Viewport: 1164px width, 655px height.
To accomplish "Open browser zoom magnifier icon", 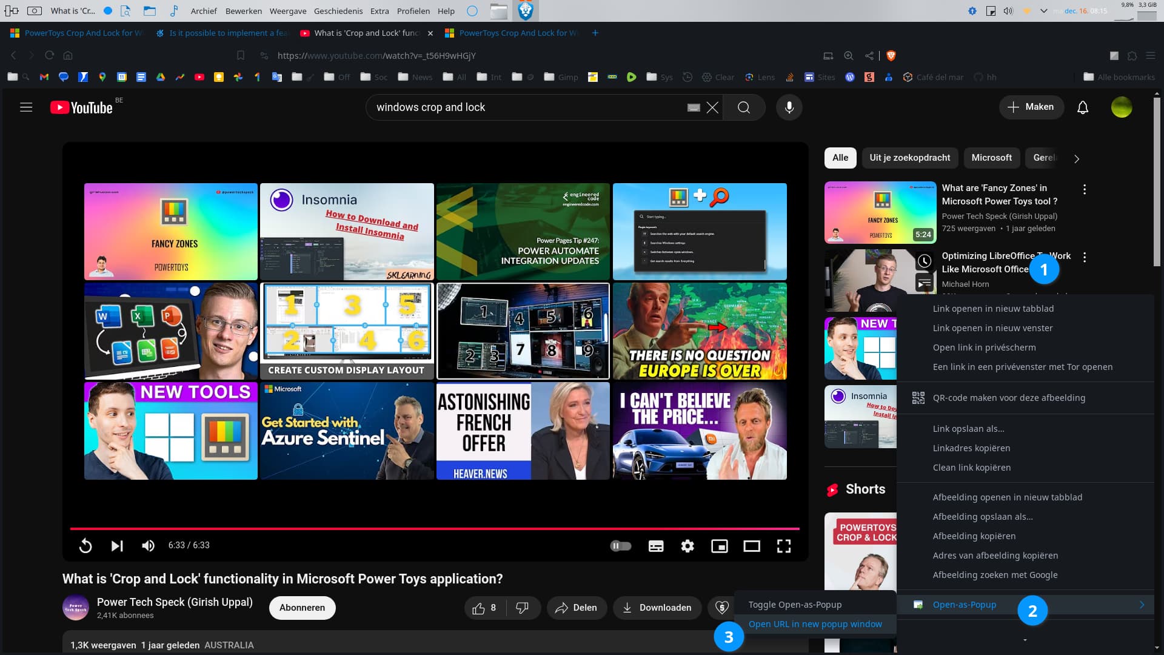I will (x=849, y=55).
